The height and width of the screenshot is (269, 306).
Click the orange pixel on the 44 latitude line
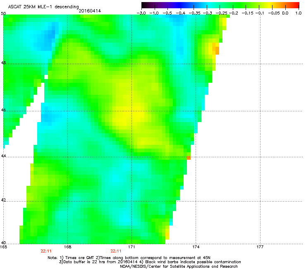[189, 158]
